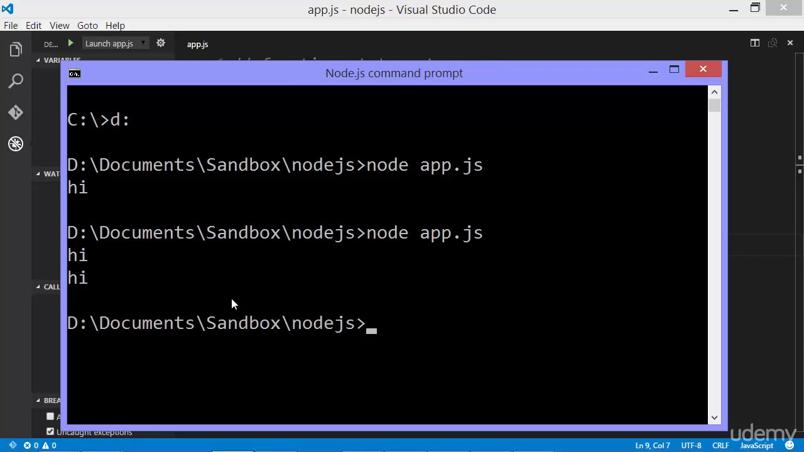Screen dimensions: 804x452
Task: Click the last prompt line with cursor
Action: [x=222, y=323]
